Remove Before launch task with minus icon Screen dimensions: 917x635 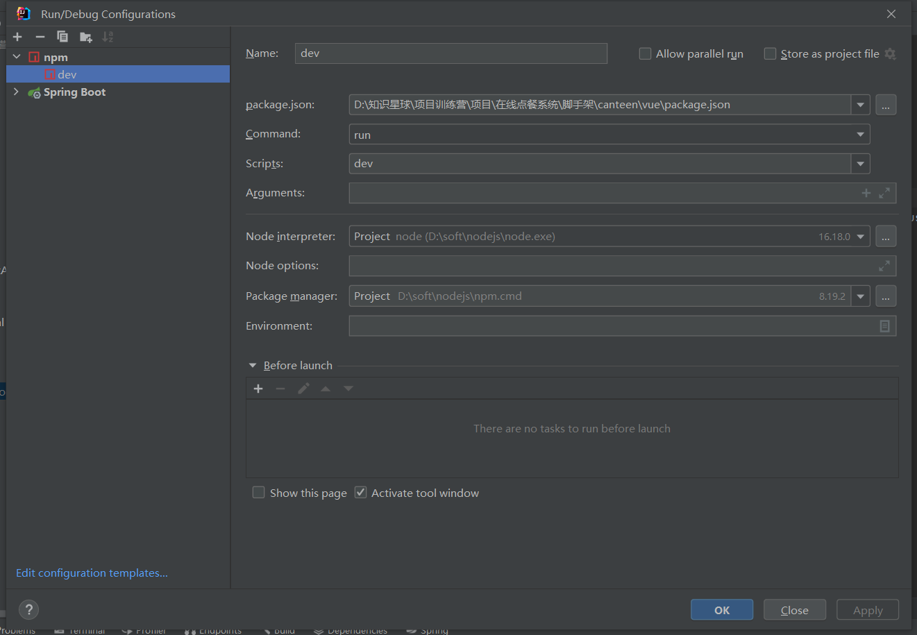point(280,389)
